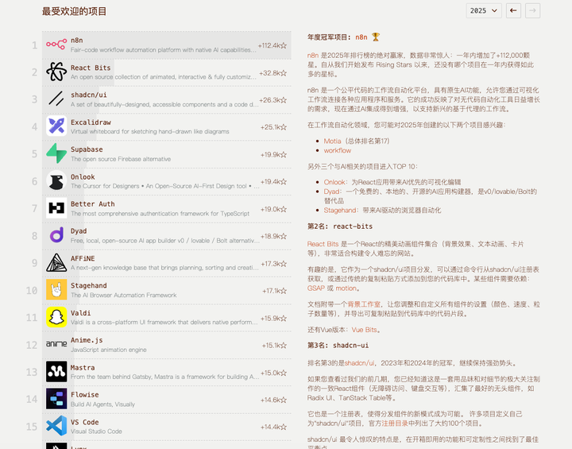Click the shadcn/ui slash logo
Screen dimensions: 572x449
(56, 99)
